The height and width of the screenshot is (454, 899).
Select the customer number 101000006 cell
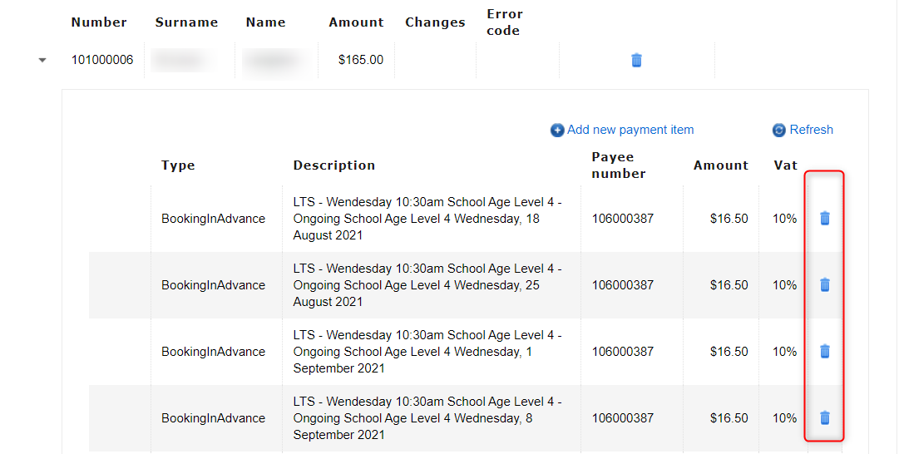[102, 60]
